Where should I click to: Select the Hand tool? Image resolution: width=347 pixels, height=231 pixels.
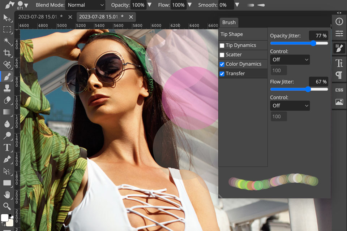click(x=7, y=195)
